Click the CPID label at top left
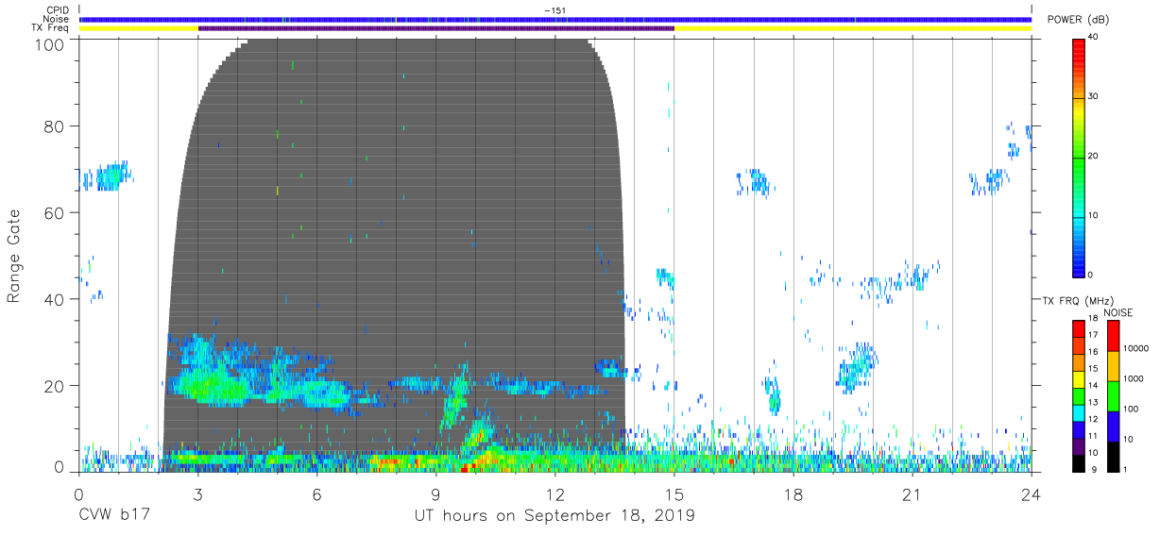 pos(59,10)
